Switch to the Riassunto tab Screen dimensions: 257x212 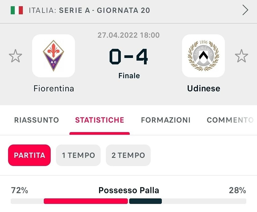coord(36,120)
